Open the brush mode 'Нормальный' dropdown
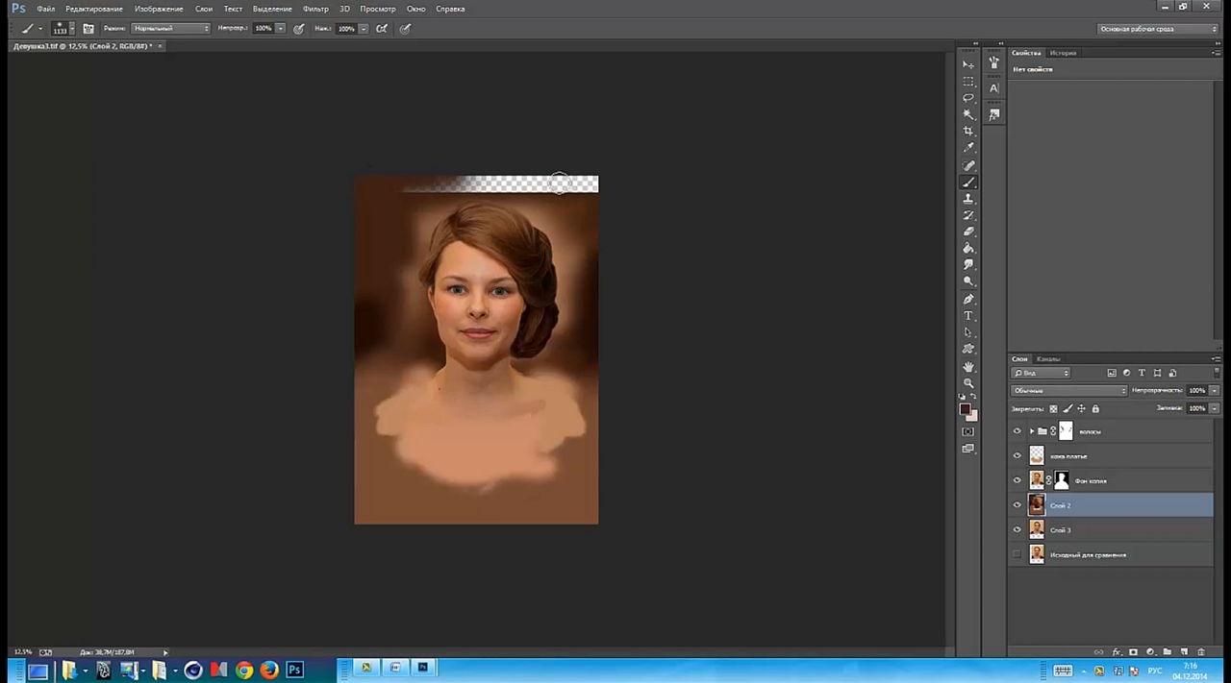The height and width of the screenshot is (683, 1231). 170,29
